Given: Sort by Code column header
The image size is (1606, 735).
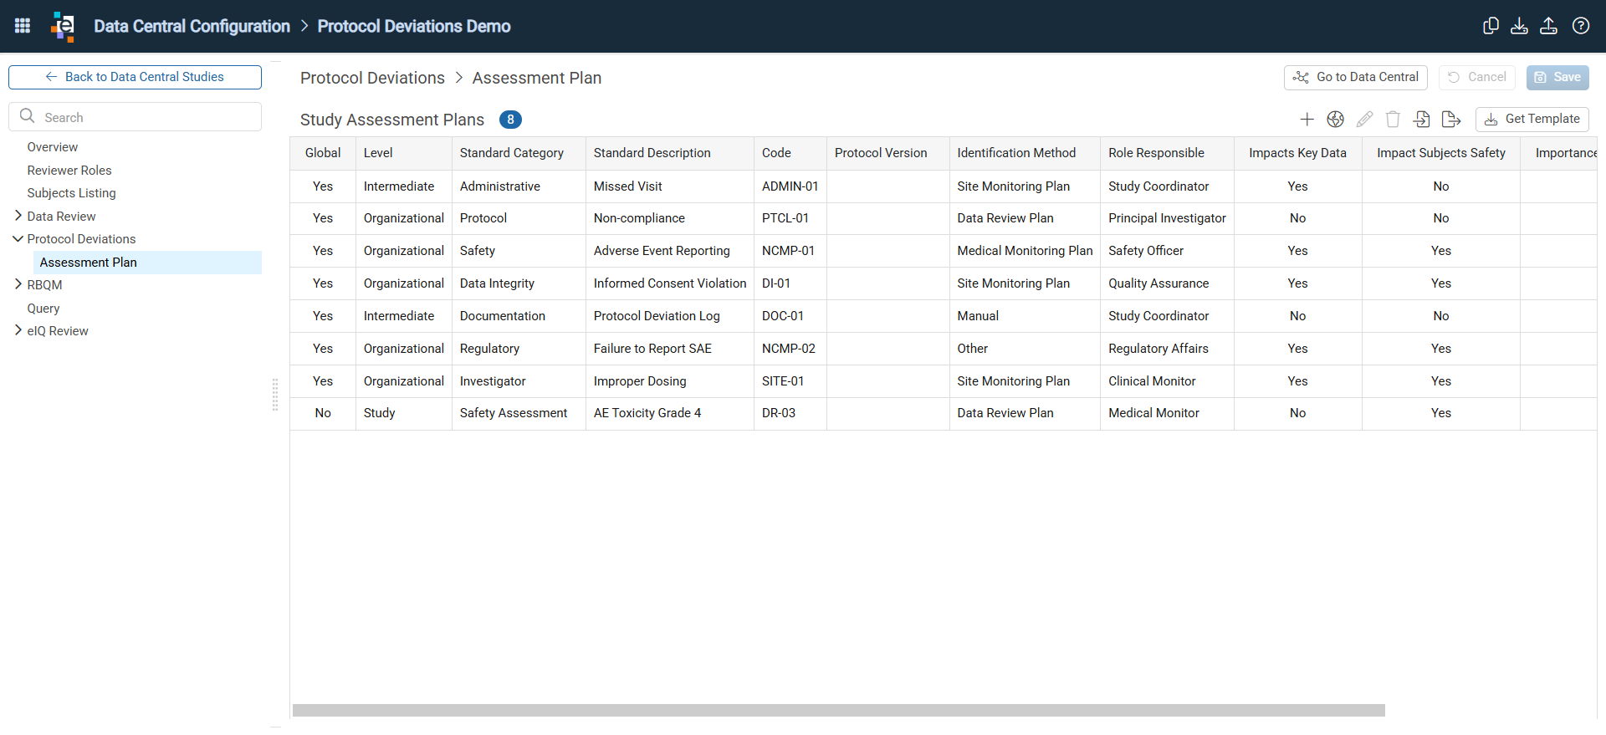Looking at the screenshot, I should [x=790, y=153].
